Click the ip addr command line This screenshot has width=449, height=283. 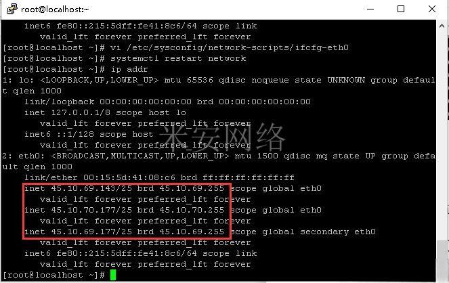(x=75, y=69)
